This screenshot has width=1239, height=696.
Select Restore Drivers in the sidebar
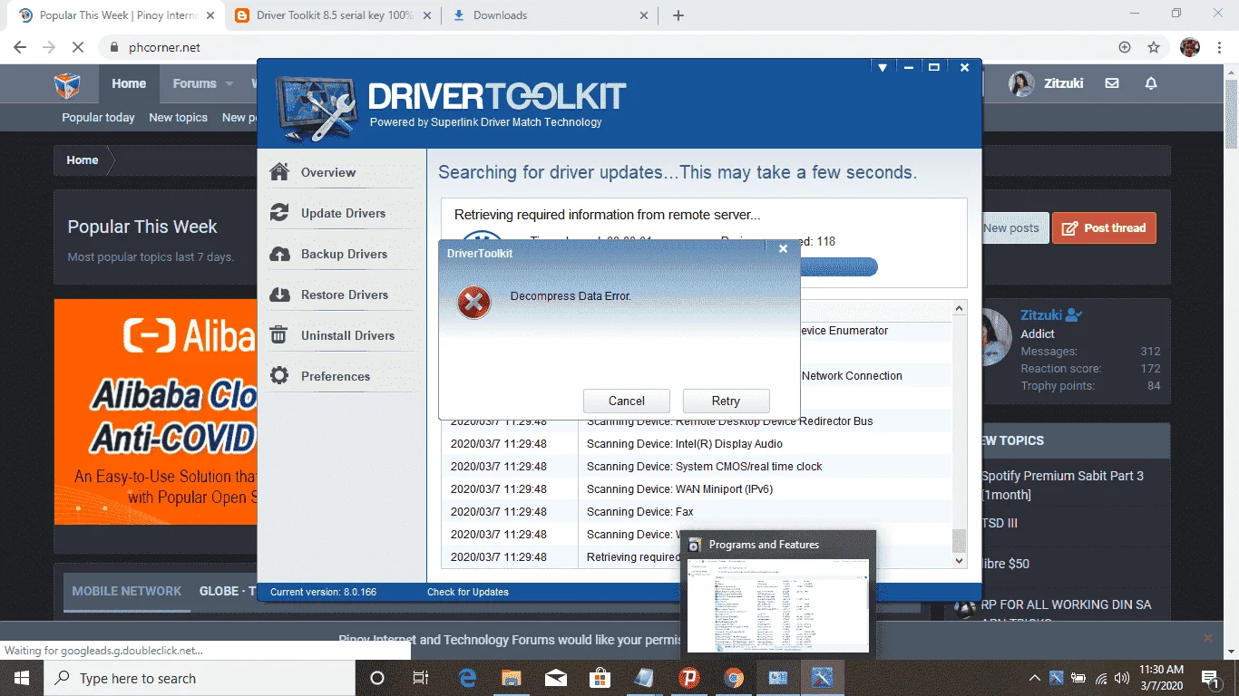tap(345, 295)
